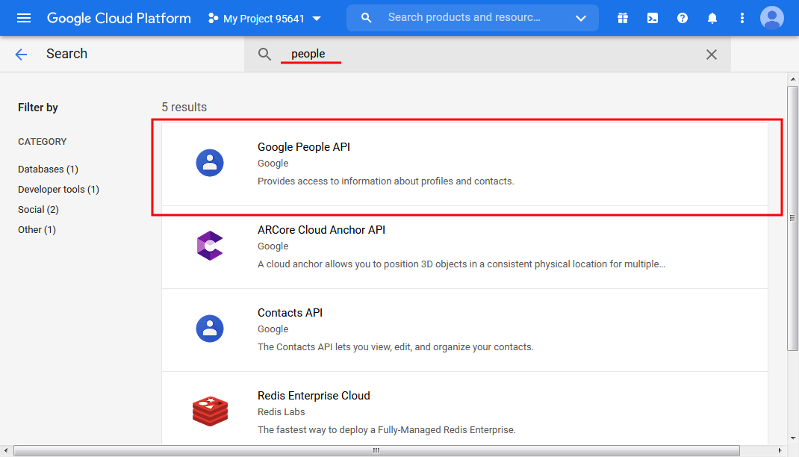The width and height of the screenshot is (799, 457).
Task: Click the '5 results' count text
Action: pyautogui.click(x=184, y=107)
